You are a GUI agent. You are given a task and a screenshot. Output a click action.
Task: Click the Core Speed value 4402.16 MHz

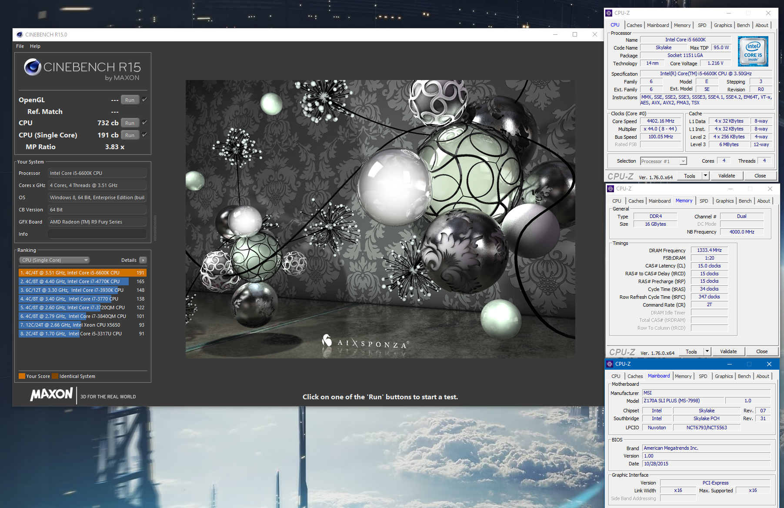[x=661, y=121]
